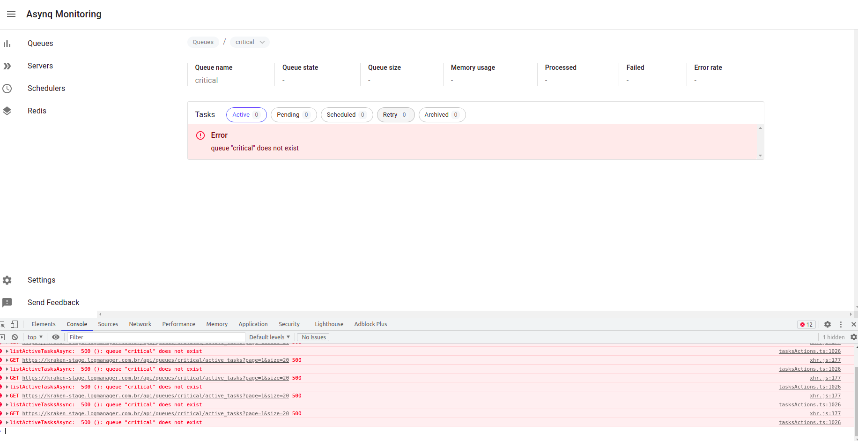Expand the last listActiveTasksAsync error entry
Image resolution: width=858 pixels, height=441 pixels.
point(7,423)
